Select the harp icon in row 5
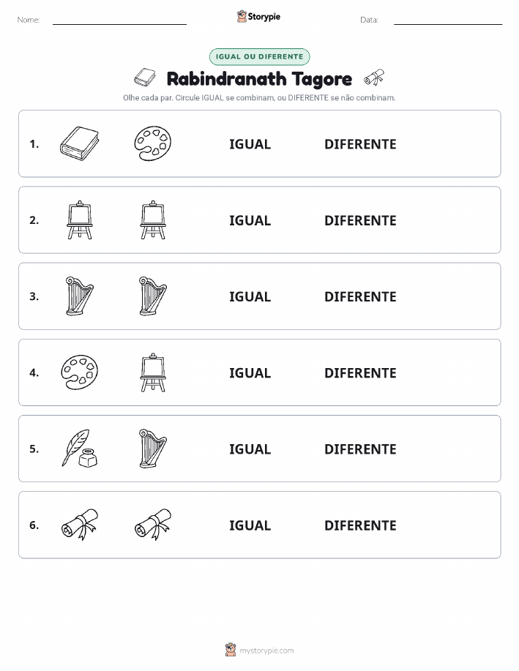The image size is (519, 671). pyautogui.click(x=153, y=449)
